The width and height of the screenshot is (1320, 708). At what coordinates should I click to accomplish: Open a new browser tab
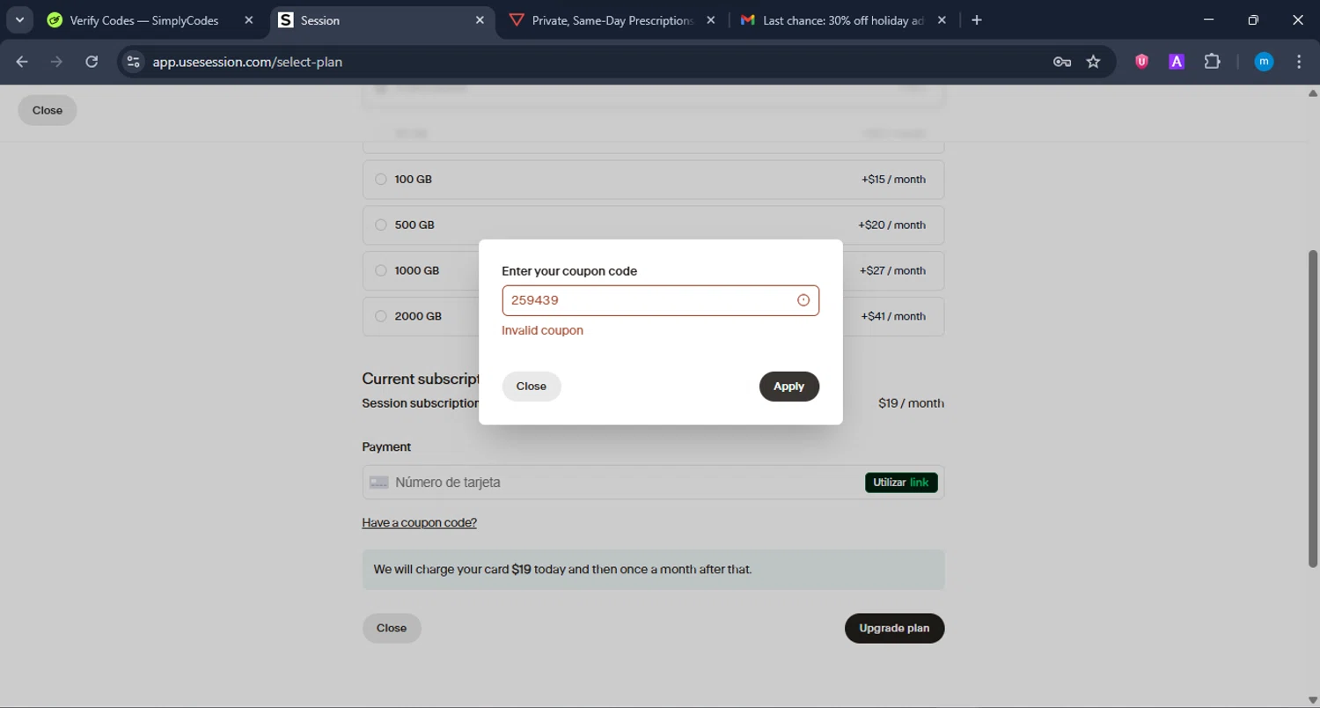[977, 20]
